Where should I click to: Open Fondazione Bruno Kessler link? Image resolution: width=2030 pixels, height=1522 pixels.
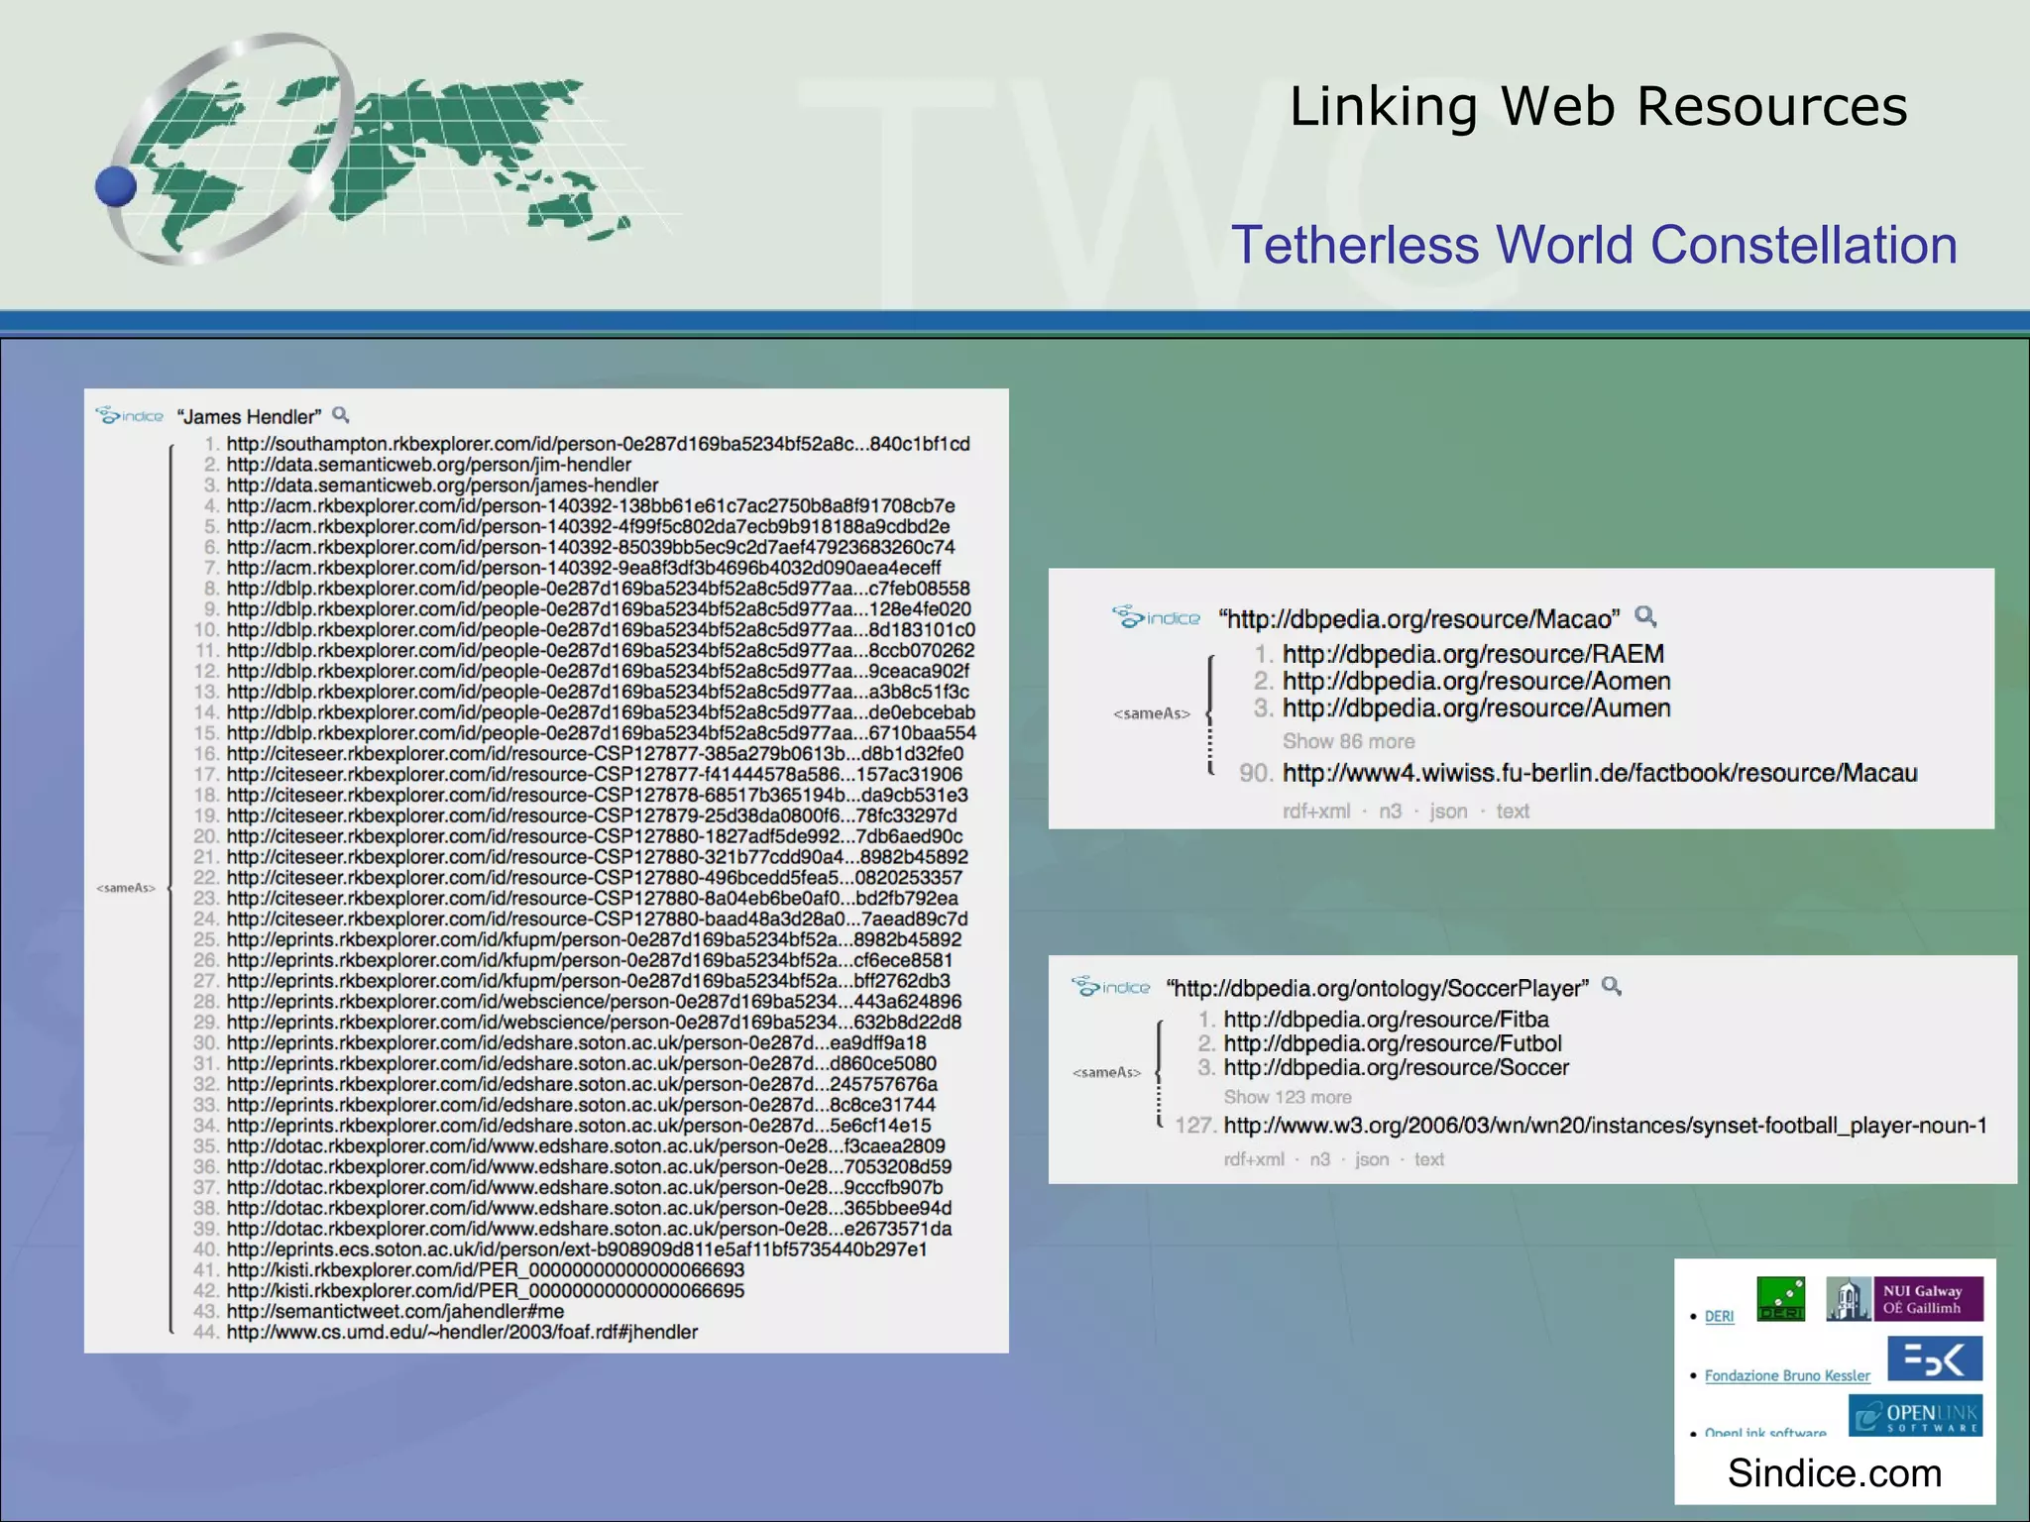tap(1786, 1375)
